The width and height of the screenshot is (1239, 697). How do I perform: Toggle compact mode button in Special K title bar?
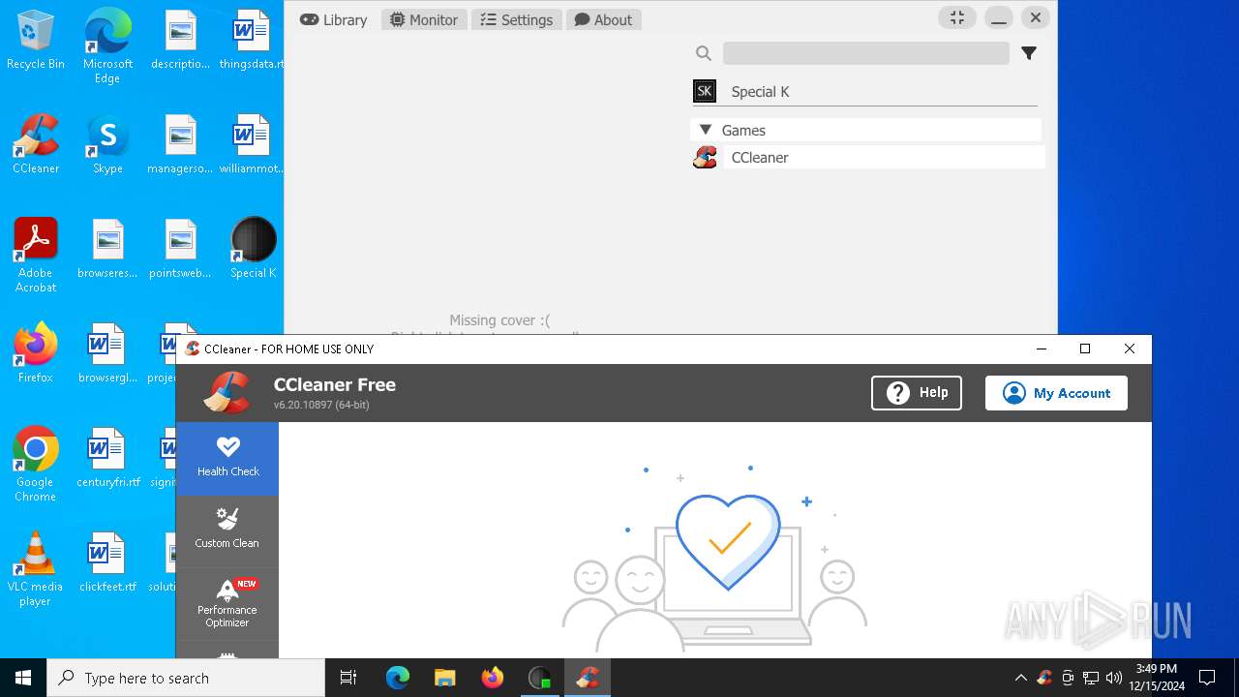957,18
